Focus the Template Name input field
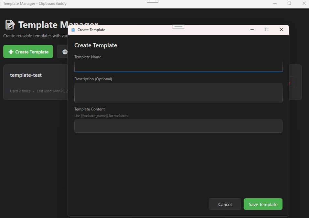Image resolution: width=309 pixels, height=218 pixels. tap(178, 66)
